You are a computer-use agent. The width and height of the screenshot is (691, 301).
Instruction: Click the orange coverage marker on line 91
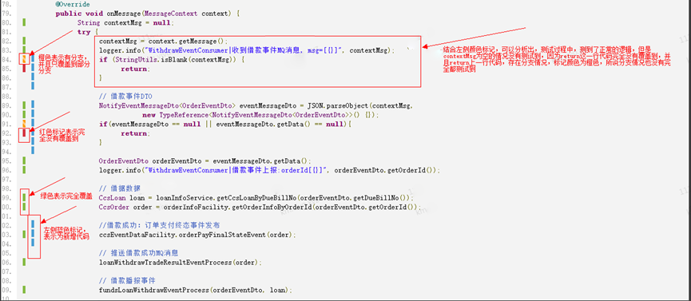point(24,124)
